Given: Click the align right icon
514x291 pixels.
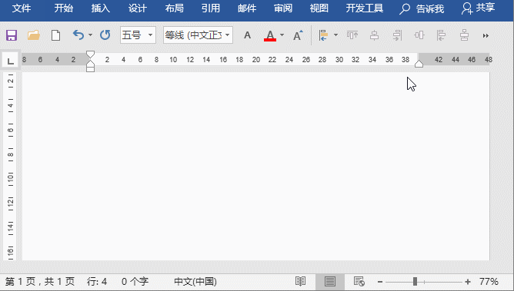Looking at the screenshot, I should coord(397,35).
